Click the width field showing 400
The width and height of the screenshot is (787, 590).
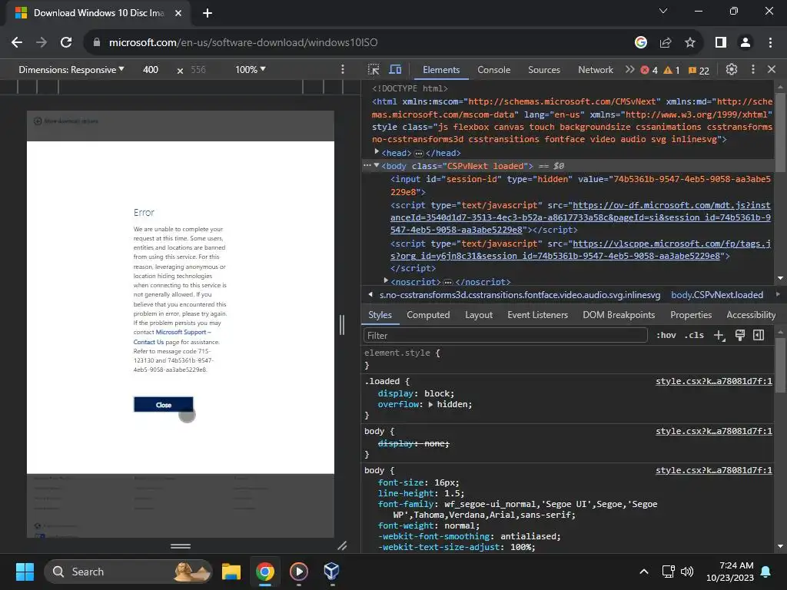pos(151,70)
